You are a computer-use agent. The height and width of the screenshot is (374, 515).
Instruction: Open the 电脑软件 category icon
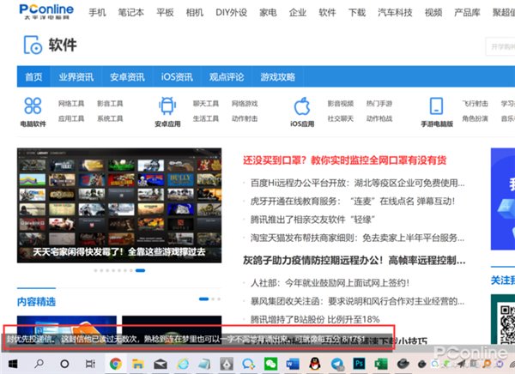(x=33, y=106)
